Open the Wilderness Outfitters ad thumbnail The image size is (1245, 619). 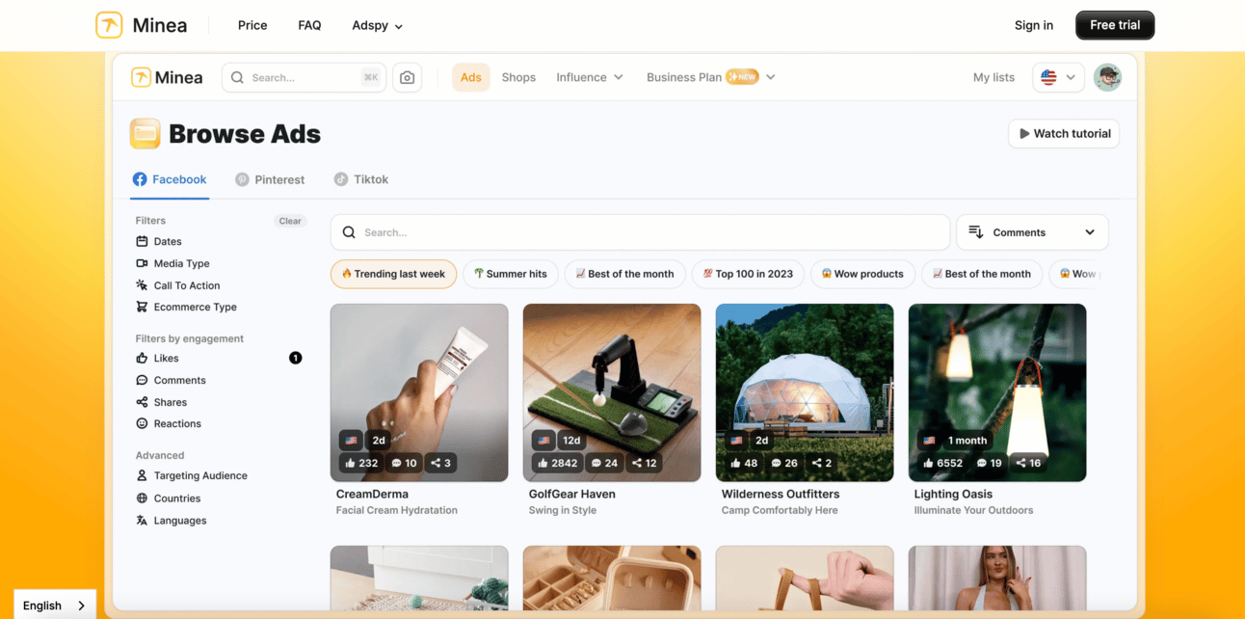click(805, 392)
